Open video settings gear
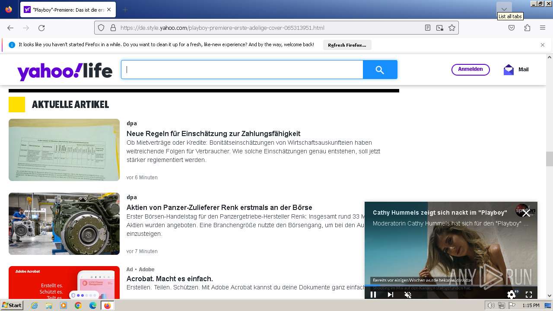 512,295
